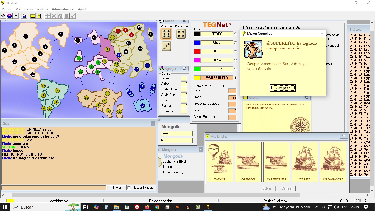Click the Cobrar button
The height and width of the screenshot is (211, 375).
click(x=267, y=188)
